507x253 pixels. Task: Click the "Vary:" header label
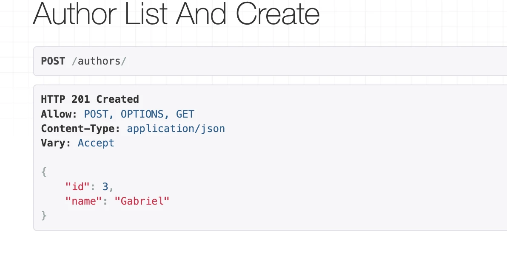click(x=56, y=143)
